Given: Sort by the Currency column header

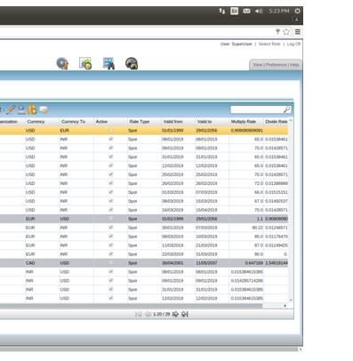Looking at the screenshot, I should click(36, 122).
